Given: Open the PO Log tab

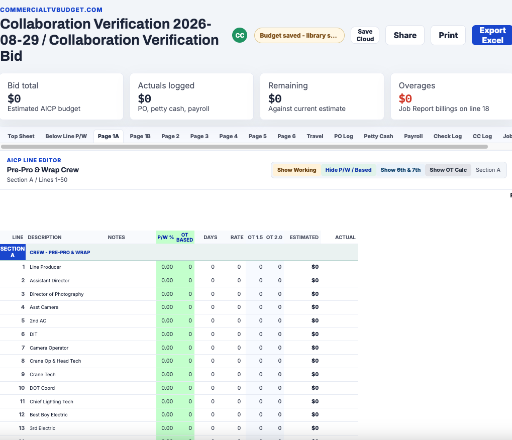Looking at the screenshot, I should (344, 136).
